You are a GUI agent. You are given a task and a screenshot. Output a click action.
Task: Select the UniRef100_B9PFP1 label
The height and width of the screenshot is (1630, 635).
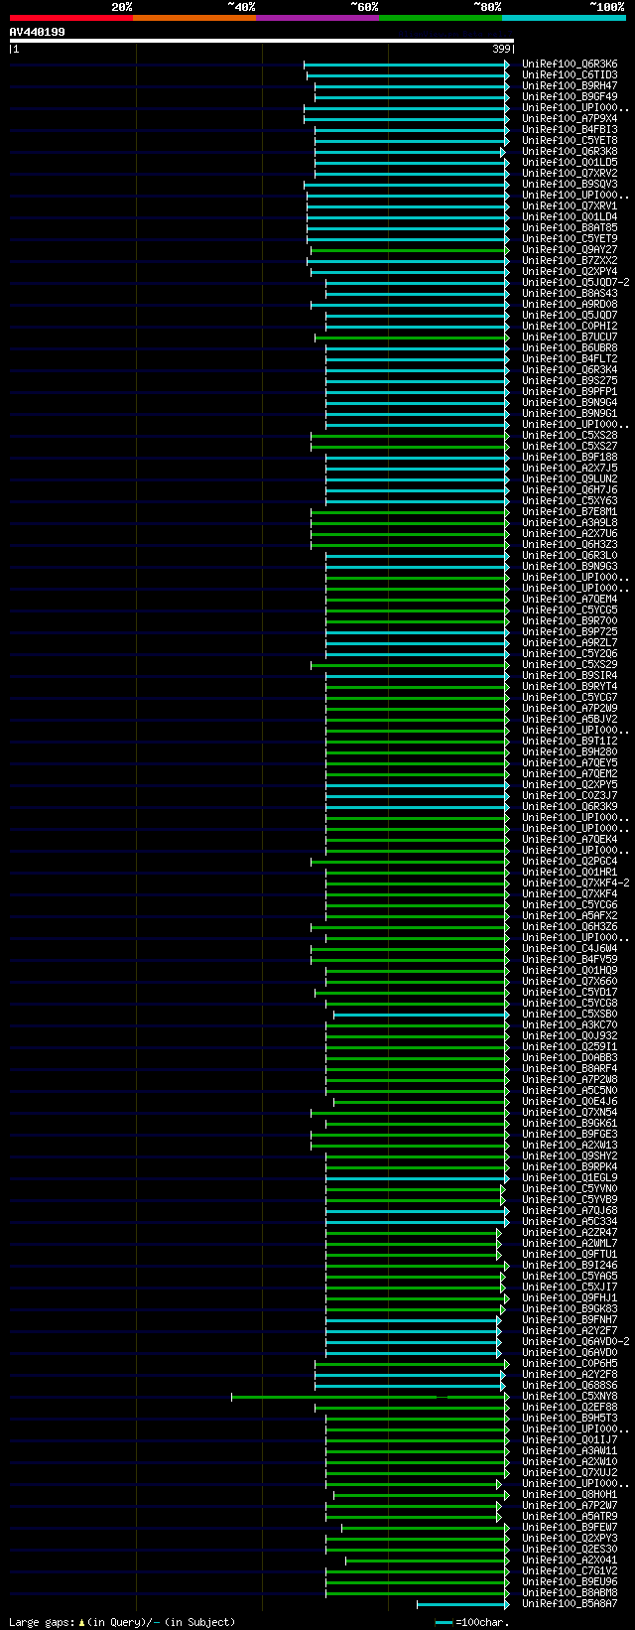(x=570, y=391)
